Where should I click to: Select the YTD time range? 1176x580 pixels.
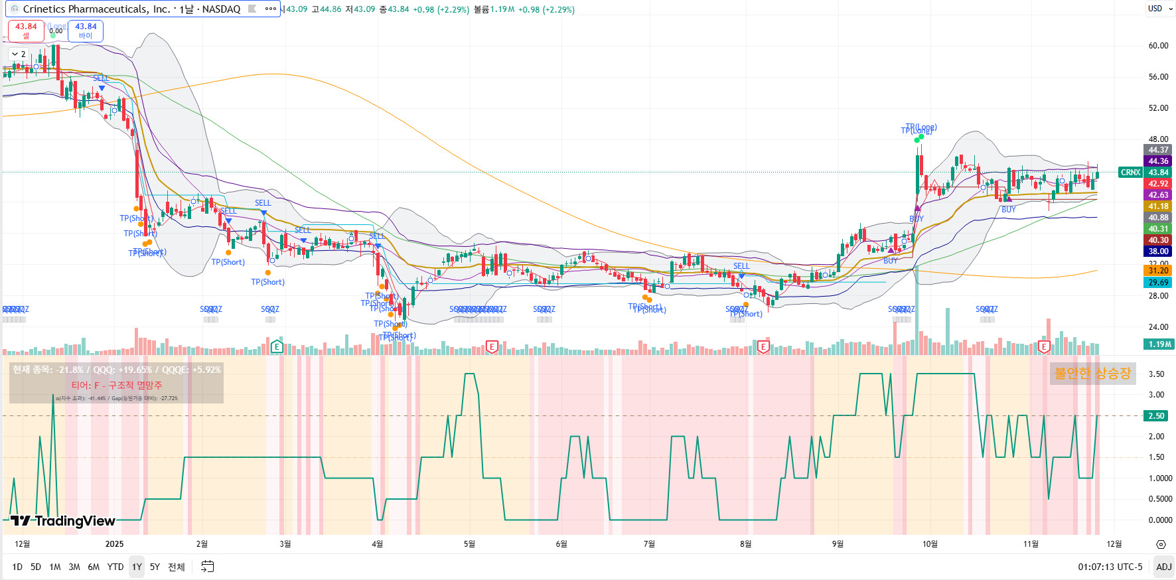(x=115, y=567)
